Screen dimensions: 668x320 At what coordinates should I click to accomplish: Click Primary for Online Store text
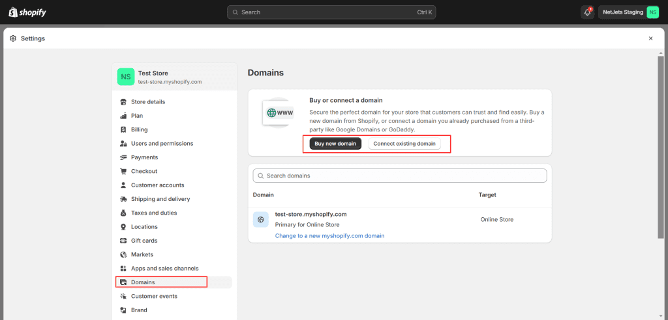[x=307, y=224]
